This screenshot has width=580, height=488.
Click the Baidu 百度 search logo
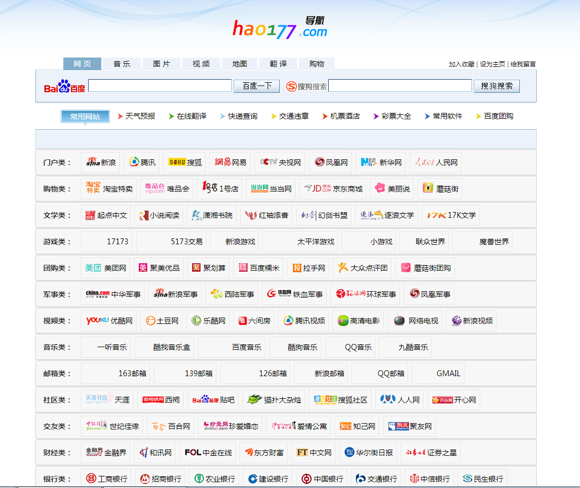64,86
